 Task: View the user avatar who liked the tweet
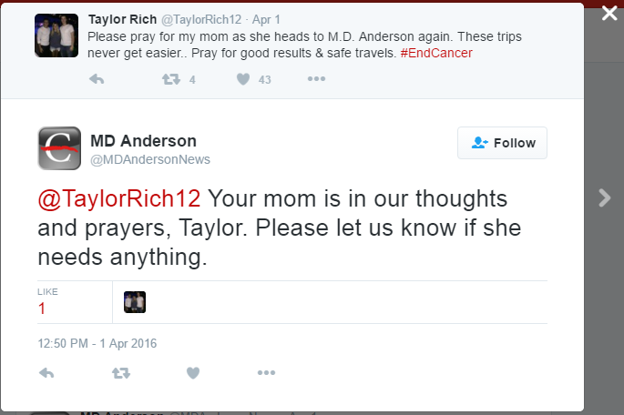pyautogui.click(x=135, y=302)
